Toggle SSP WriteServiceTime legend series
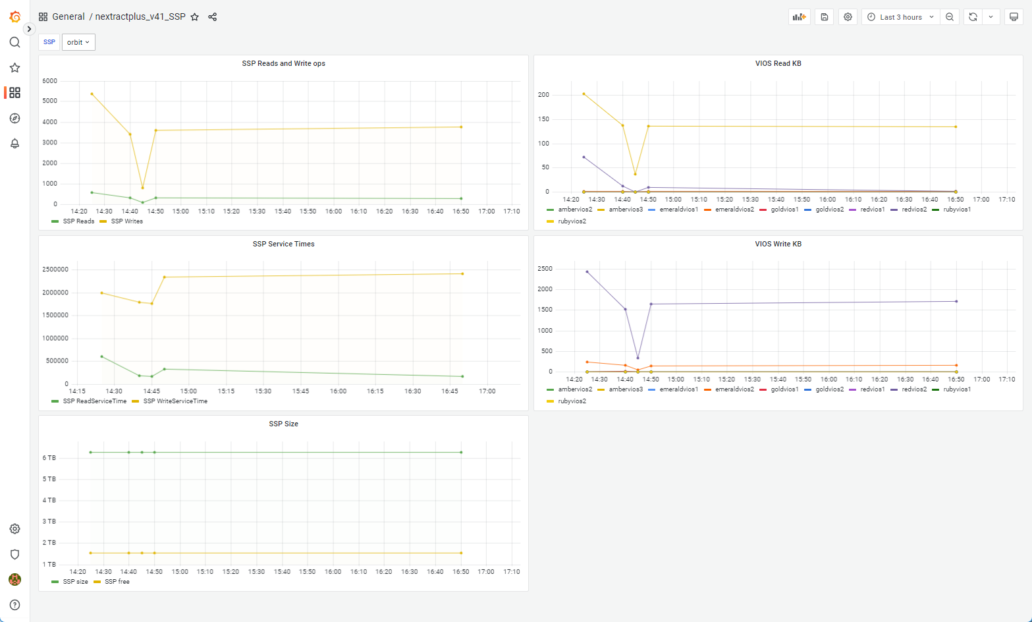This screenshot has height=622, width=1032. [175, 401]
